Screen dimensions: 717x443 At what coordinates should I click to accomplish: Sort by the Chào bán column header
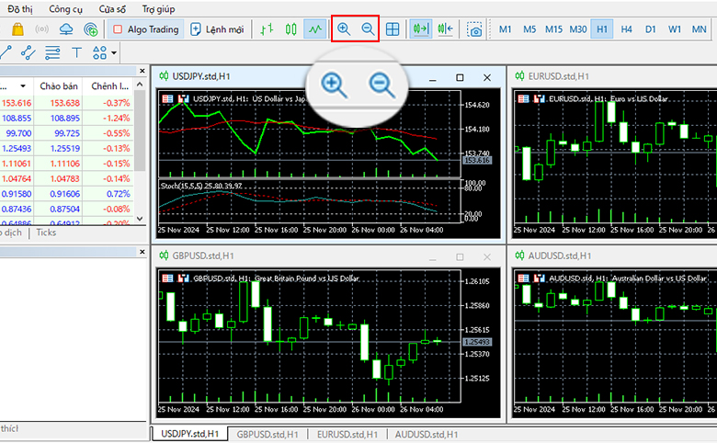coord(59,86)
